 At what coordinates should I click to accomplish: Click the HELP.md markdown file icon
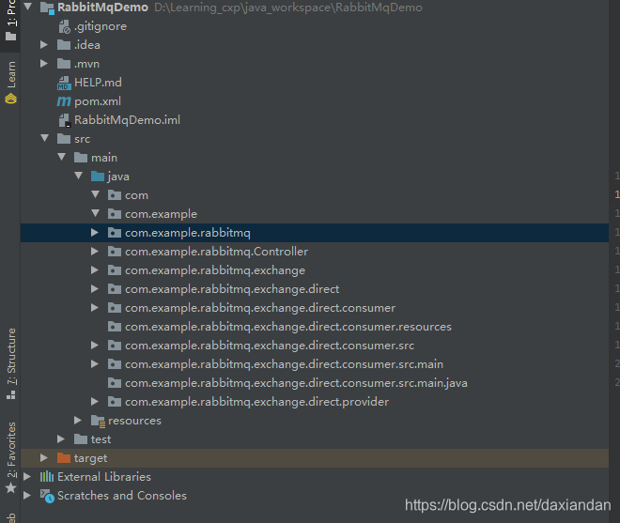[x=64, y=83]
